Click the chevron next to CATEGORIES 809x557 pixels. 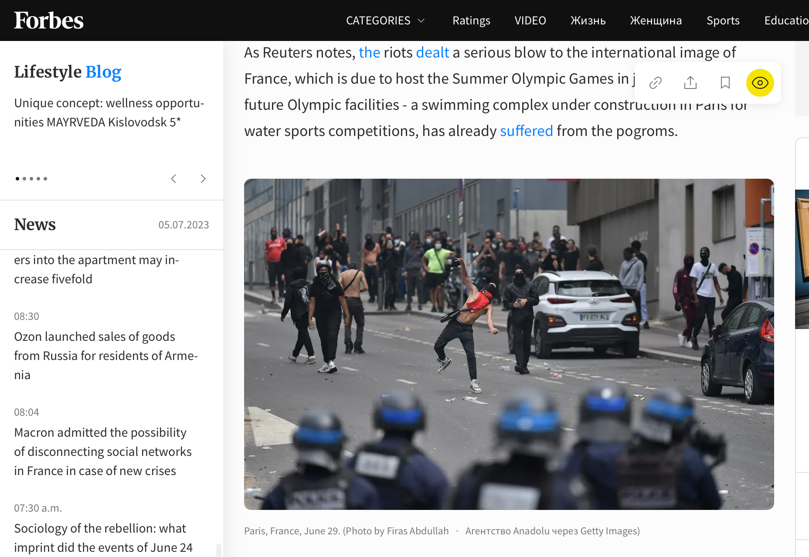tap(421, 20)
